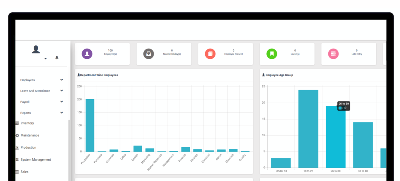Click person icon beside Employee Age Group

click(x=263, y=75)
